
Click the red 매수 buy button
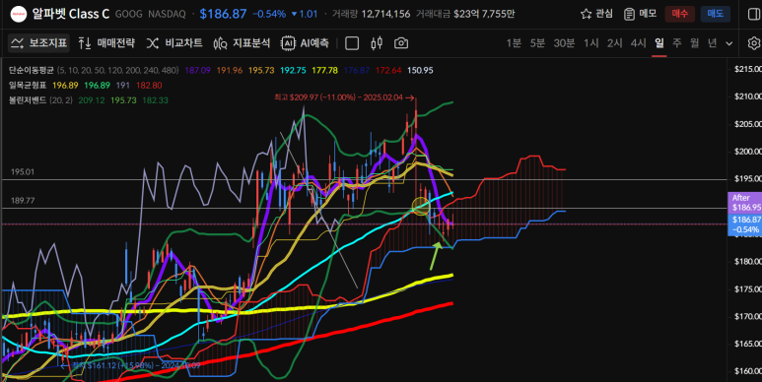click(680, 14)
